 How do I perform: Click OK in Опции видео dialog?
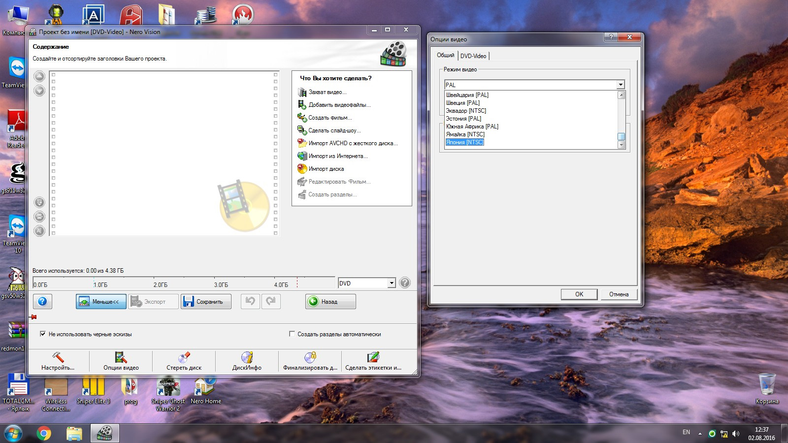click(579, 294)
